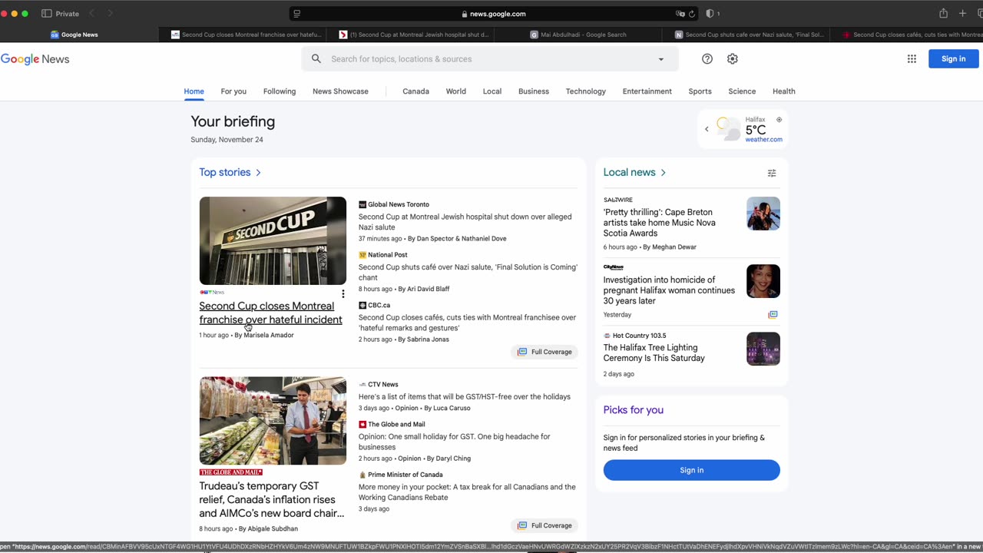The image size is (983, 553).
Task: Open the weather.com link
Action: click(763, 140)
